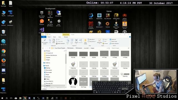This screenshot has width=178, height=100.
Task: Open the New item dropdown
Action: click(x=92, y=39)
